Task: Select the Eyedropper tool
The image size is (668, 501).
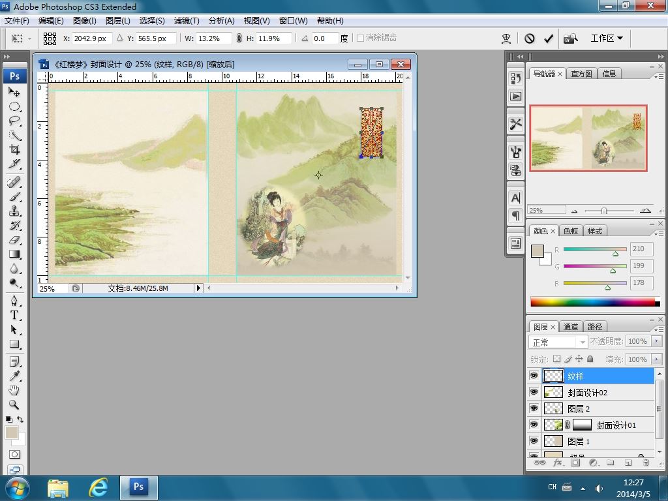Action: 14,376
